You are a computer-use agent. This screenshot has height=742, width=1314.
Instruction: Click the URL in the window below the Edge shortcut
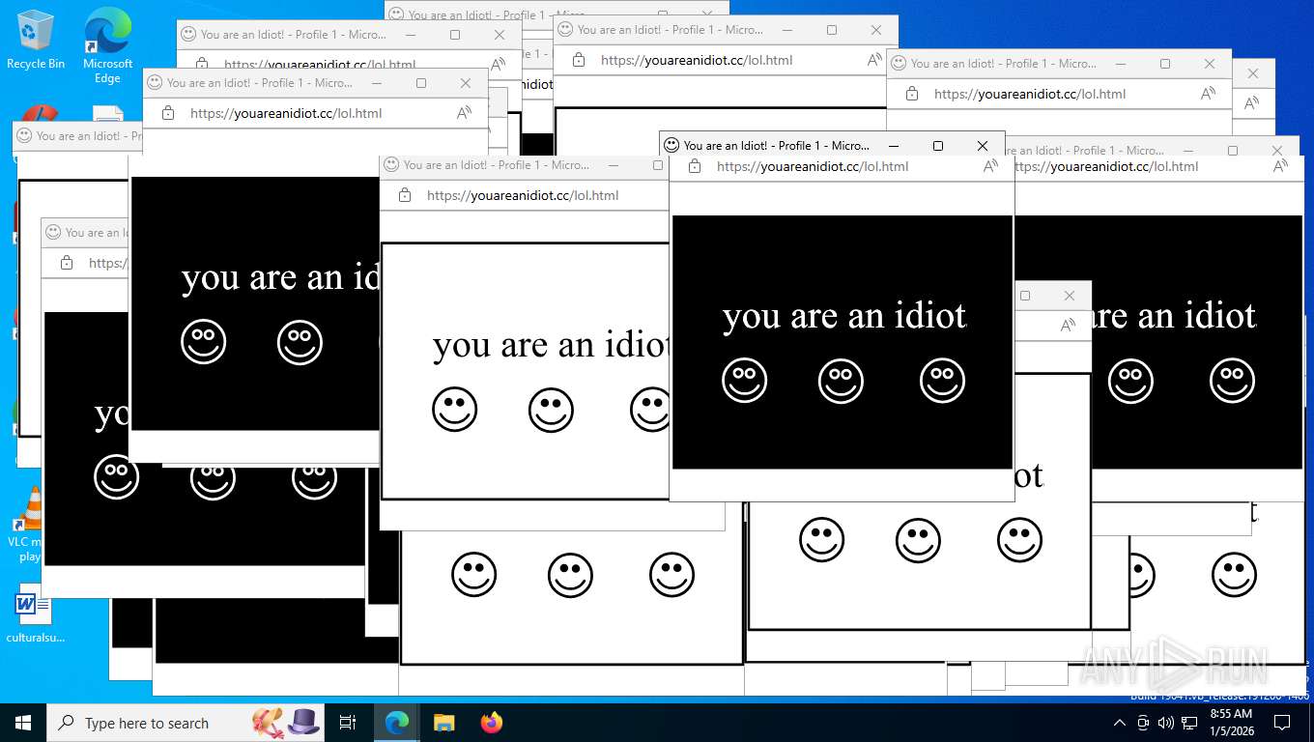(286, 113)
